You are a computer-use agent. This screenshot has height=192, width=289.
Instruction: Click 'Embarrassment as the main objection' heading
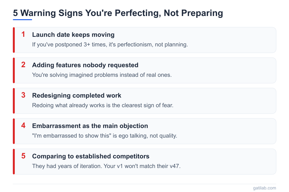[90, 126]
